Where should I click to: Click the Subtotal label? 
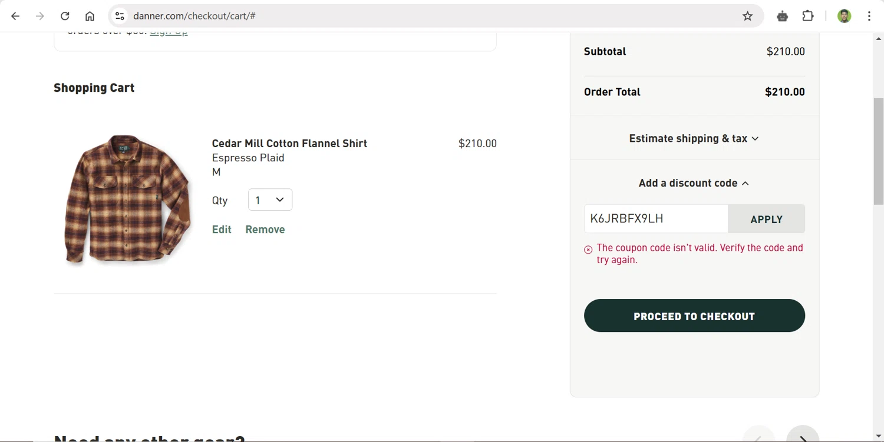click(x=605, y=51)
